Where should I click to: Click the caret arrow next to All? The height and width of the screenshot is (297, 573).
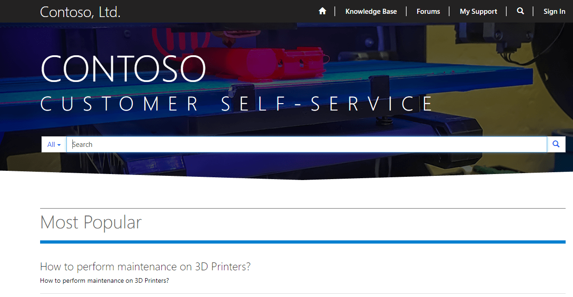59,145
